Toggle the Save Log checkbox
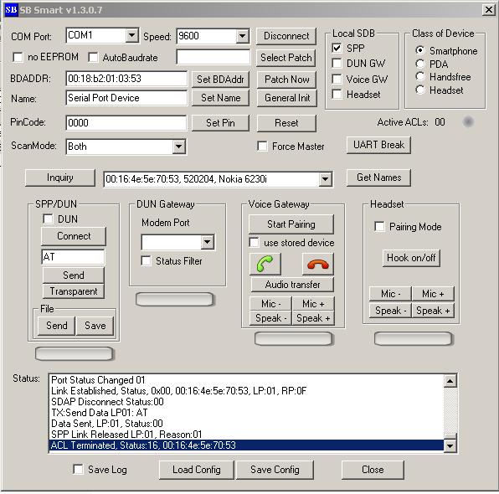The width and height of the screenshot is (499, 494). 78,469
